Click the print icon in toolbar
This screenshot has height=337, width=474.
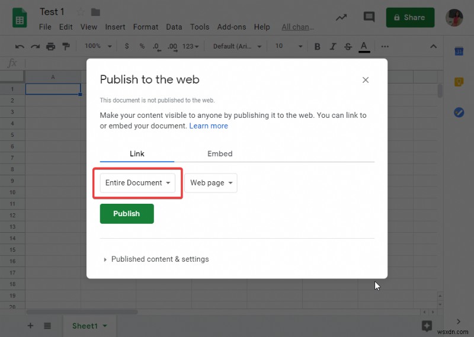click(50, 46)
